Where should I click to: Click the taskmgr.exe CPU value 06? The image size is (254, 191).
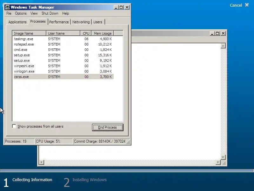tap(86, 39)
